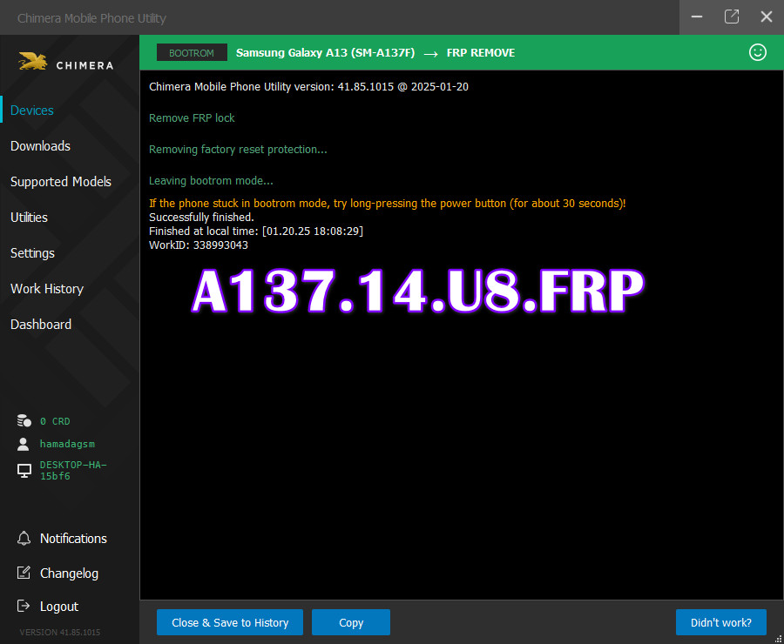Click the pop-out window icon
Image resolution: width=784 pixels, height=644 pixels.
click(732, 17)
